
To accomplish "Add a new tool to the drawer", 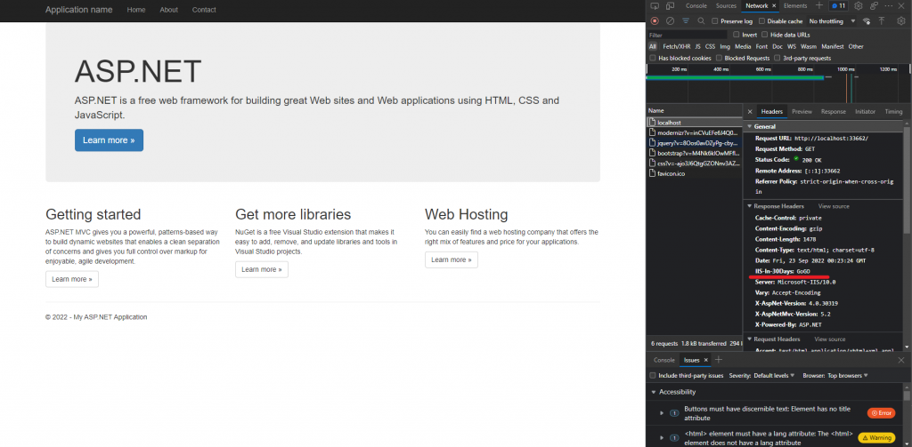I will point(718,360).
